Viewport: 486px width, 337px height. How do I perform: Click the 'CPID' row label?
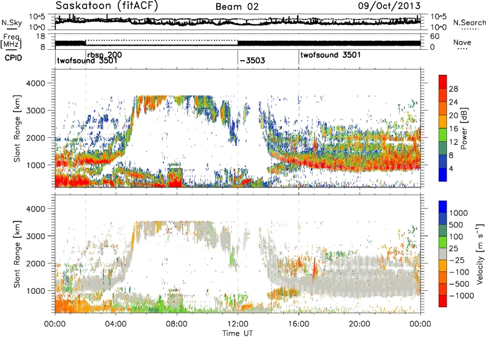13,58
